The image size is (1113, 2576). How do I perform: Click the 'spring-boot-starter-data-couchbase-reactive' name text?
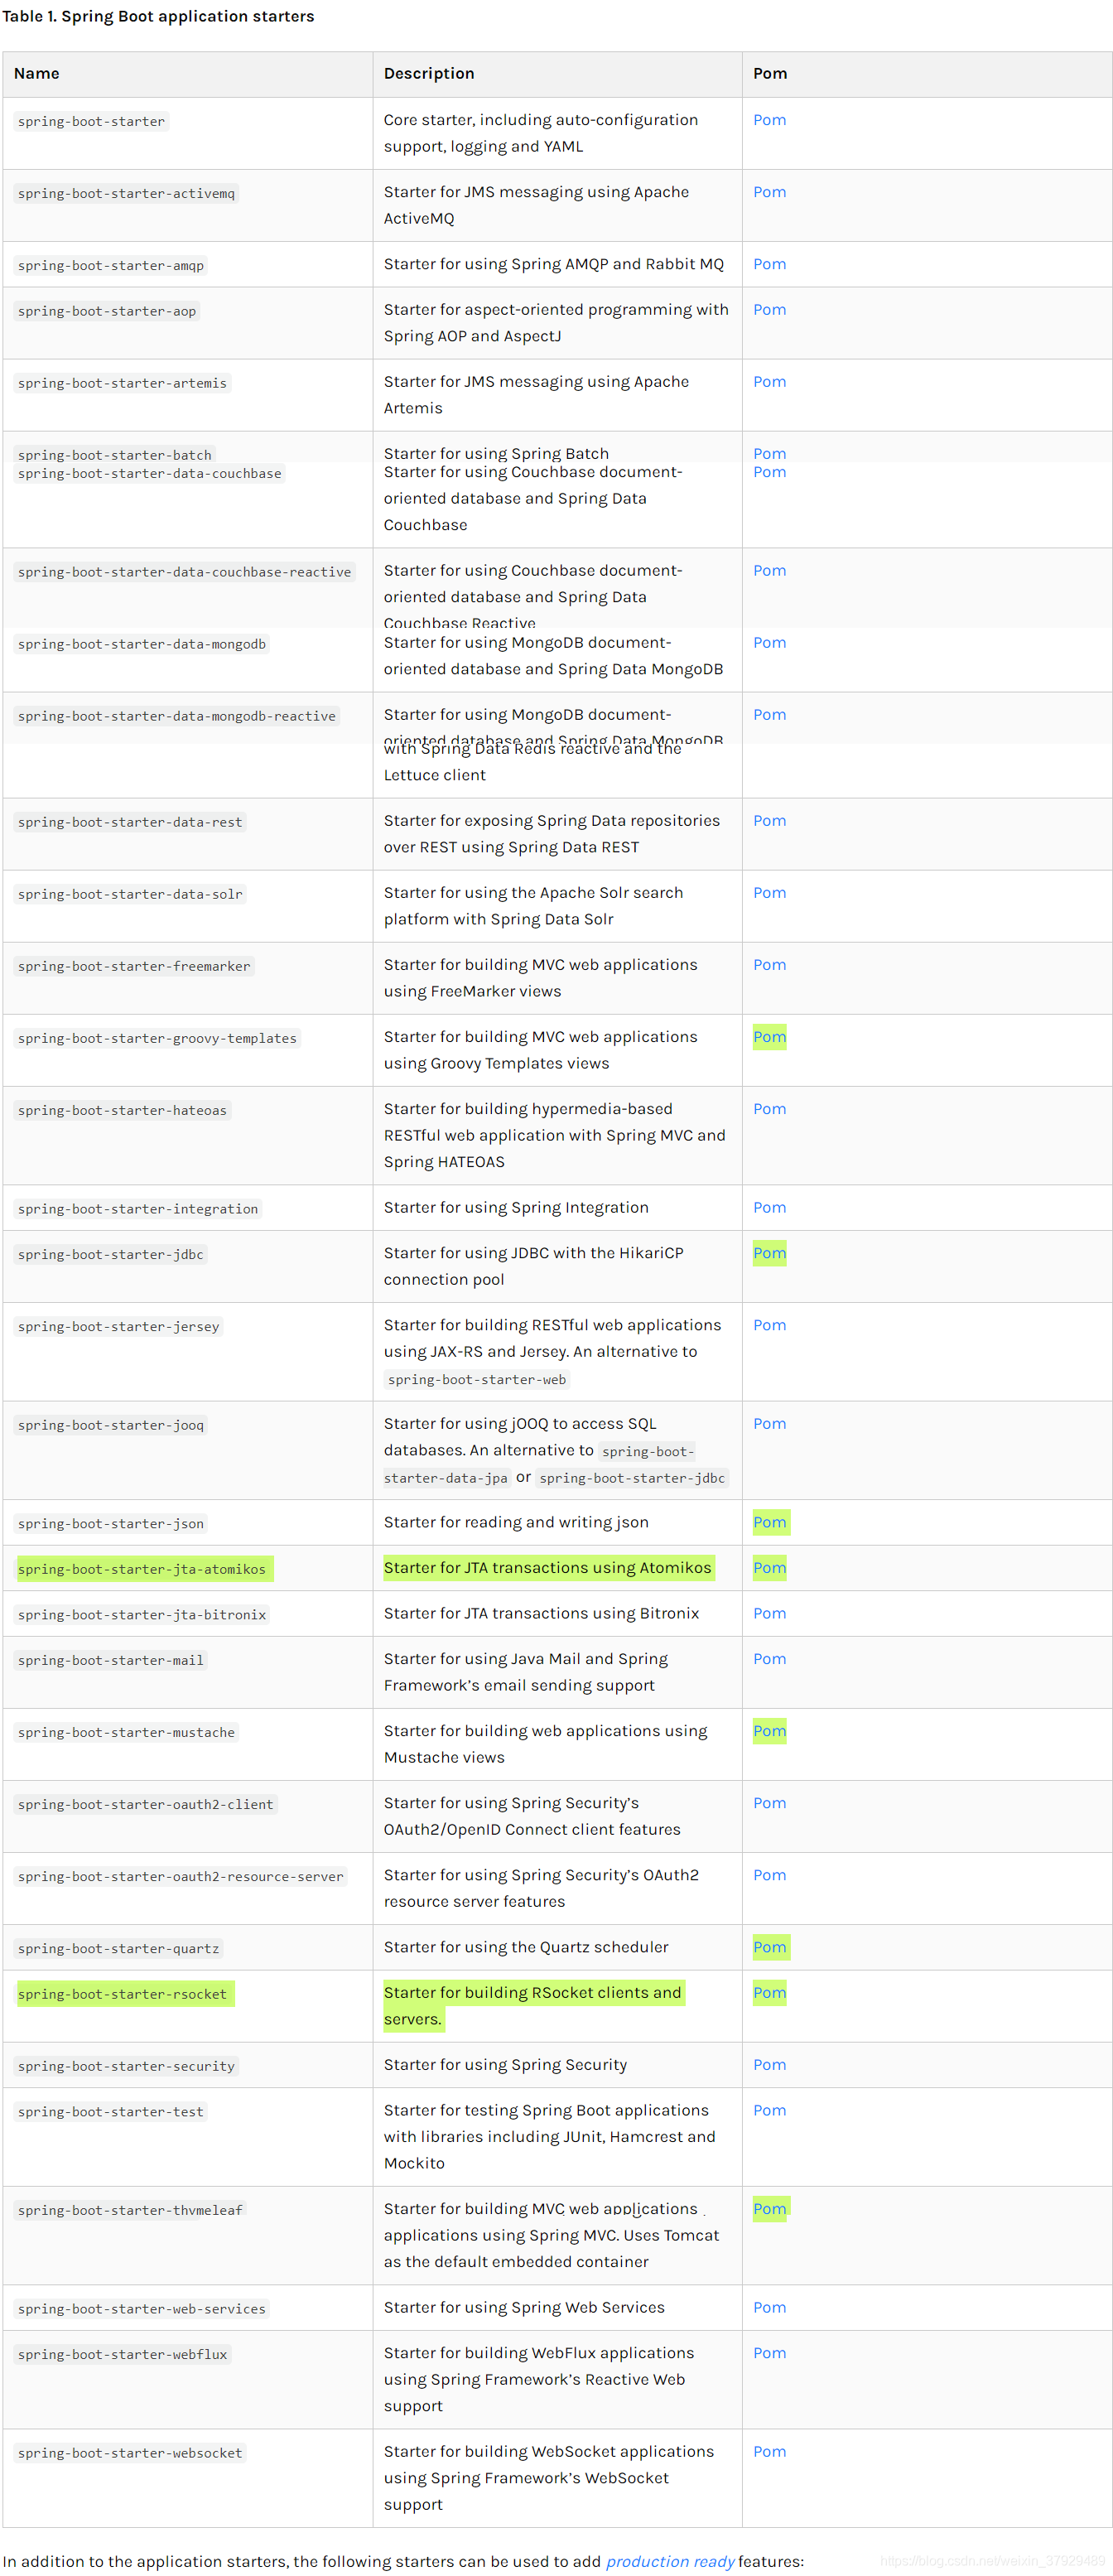pyautogui.click(x=184, y=573)
